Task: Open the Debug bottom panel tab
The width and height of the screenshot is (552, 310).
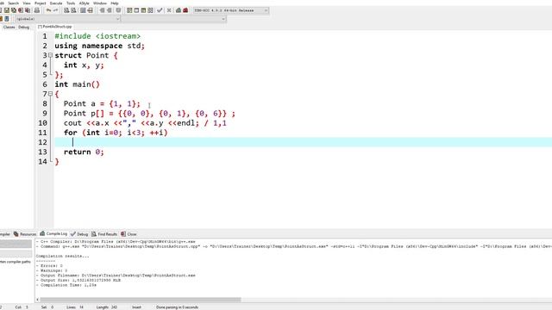Action: (x=79, y=234)
